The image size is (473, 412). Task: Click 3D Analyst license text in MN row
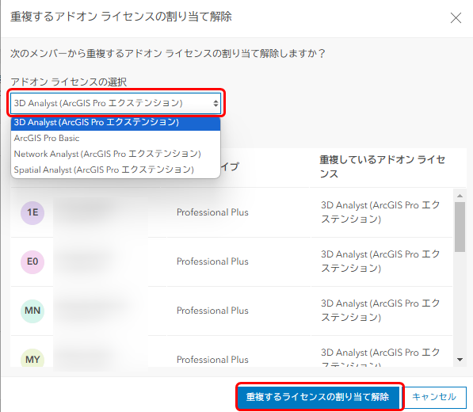tap(380, 311)
